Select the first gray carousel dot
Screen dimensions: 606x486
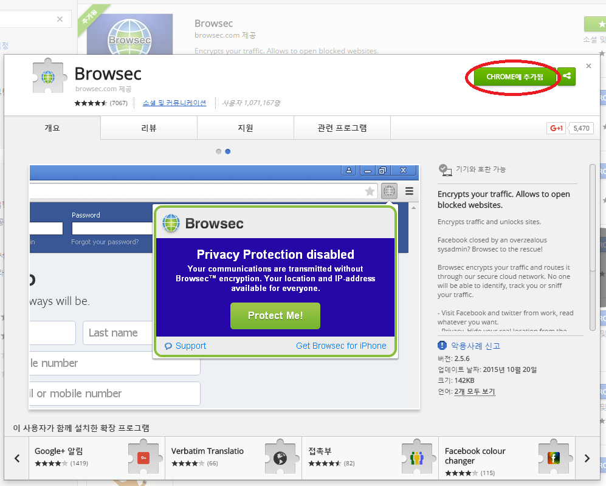pos(219,151)
